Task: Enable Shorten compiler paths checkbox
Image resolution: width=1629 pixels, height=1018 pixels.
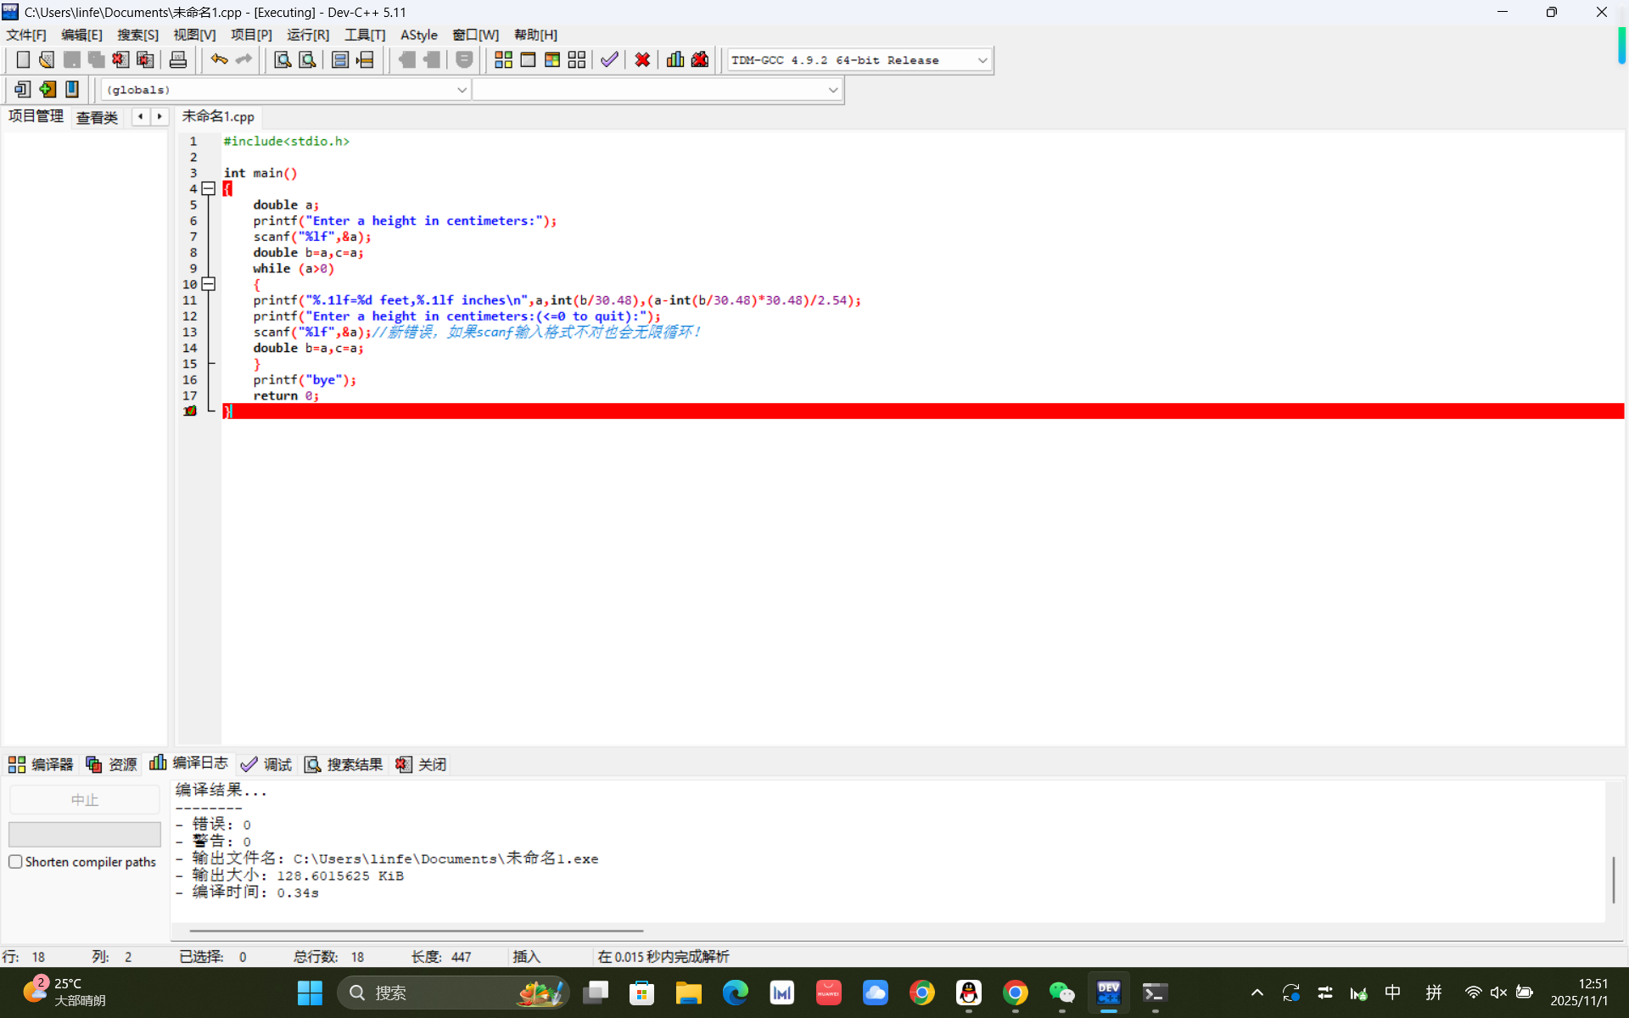Action: pos(15,861)
